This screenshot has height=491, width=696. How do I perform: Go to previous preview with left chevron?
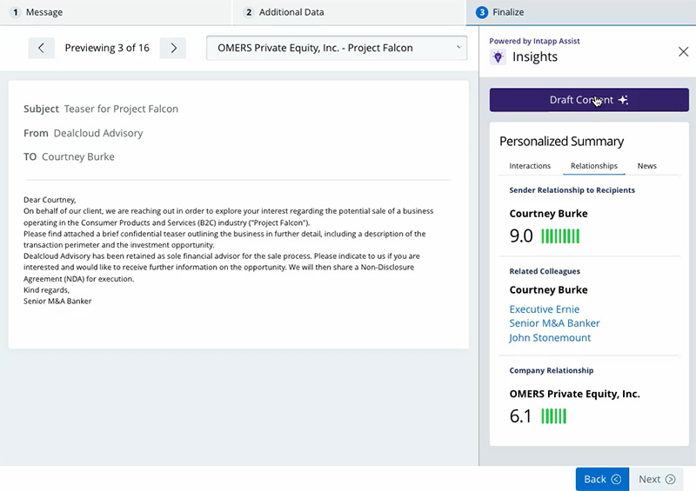point(41,48)
